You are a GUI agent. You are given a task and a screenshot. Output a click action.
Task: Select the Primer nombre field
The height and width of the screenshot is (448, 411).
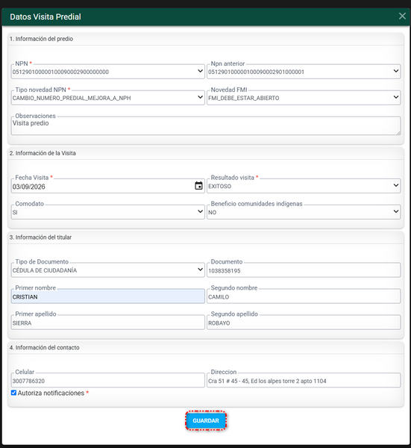point(108,296)
